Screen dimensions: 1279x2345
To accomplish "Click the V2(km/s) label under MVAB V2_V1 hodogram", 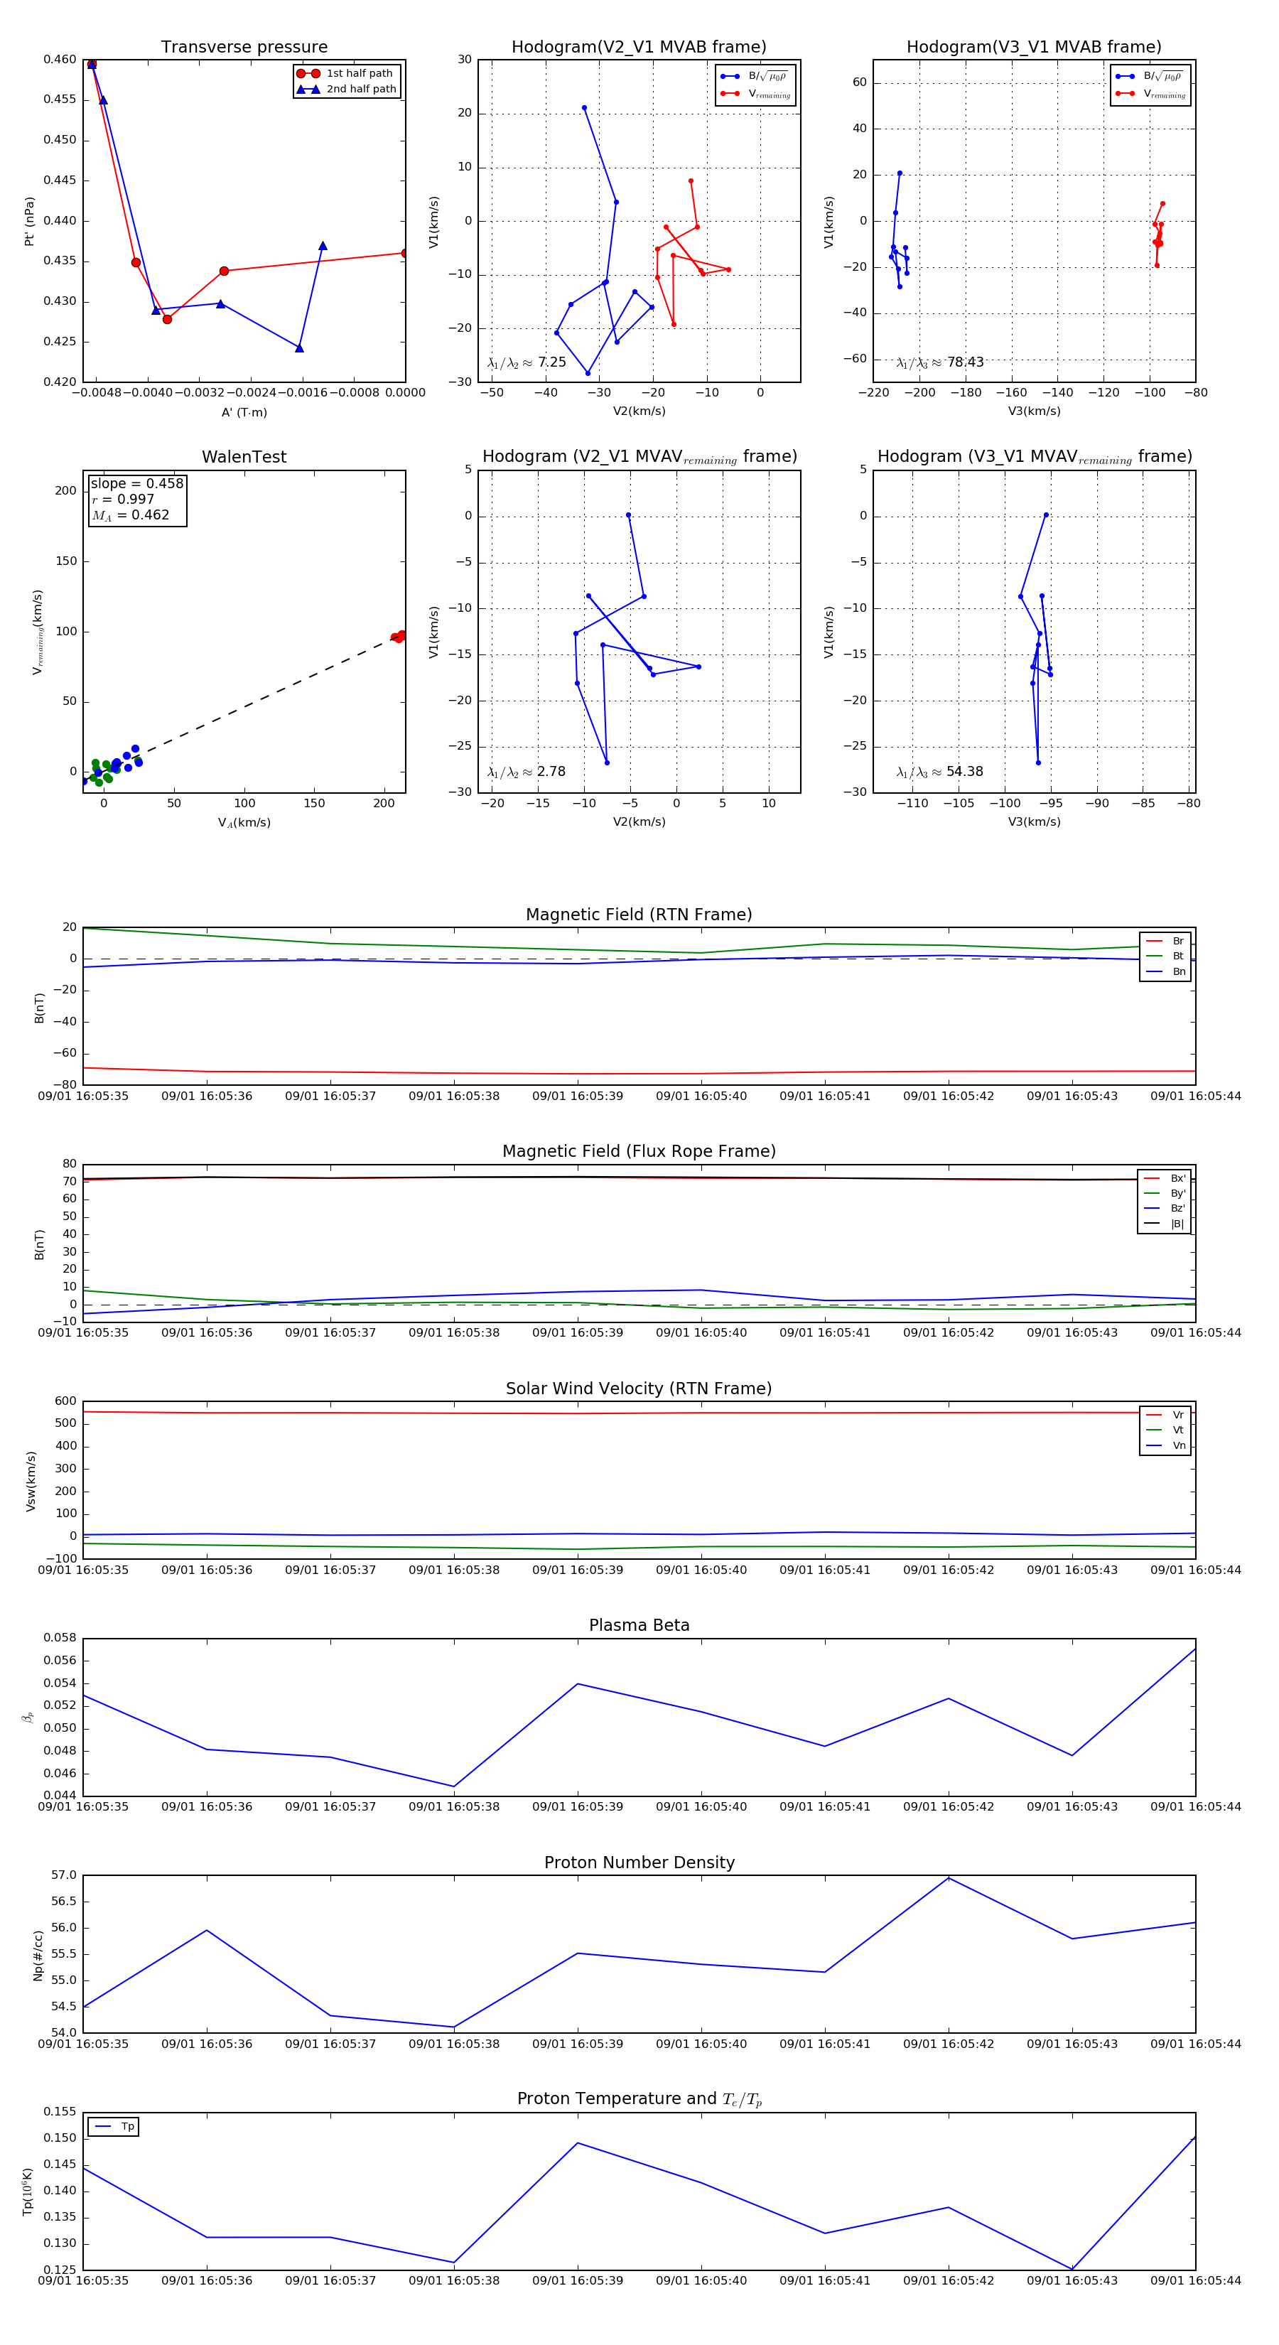I will 639,411.
